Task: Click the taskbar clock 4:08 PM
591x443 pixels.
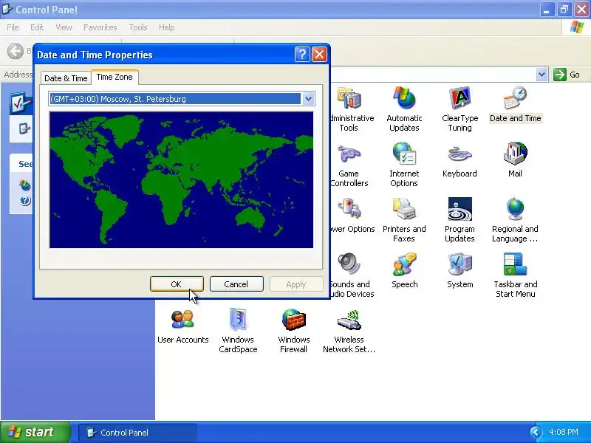Action: [x=564, y=432]
